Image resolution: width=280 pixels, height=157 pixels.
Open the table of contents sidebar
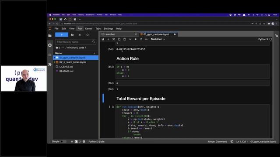coord(50,55)
